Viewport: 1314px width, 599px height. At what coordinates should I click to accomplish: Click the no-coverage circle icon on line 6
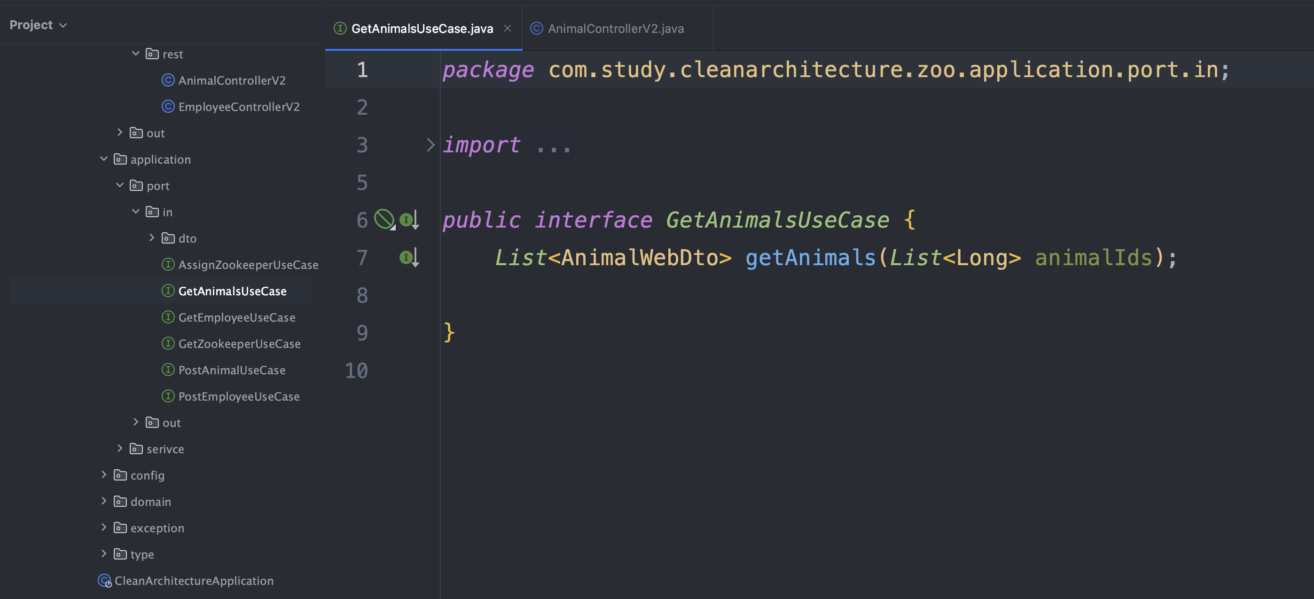pyautogui.click(x=384, y=220)
